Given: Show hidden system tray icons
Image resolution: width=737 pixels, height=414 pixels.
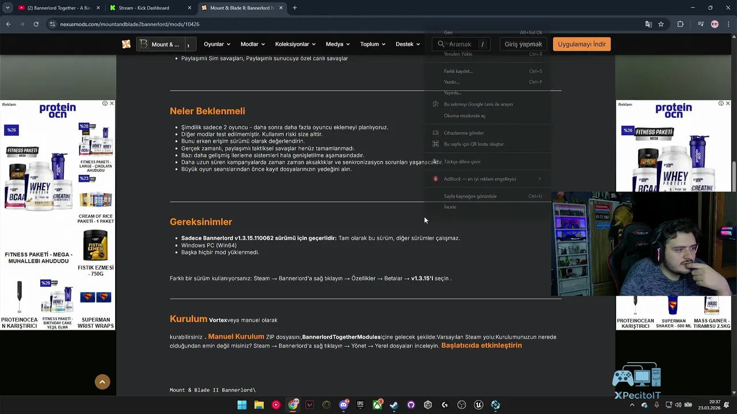Looking at the screenshot, I should click(x=632, y=405).
